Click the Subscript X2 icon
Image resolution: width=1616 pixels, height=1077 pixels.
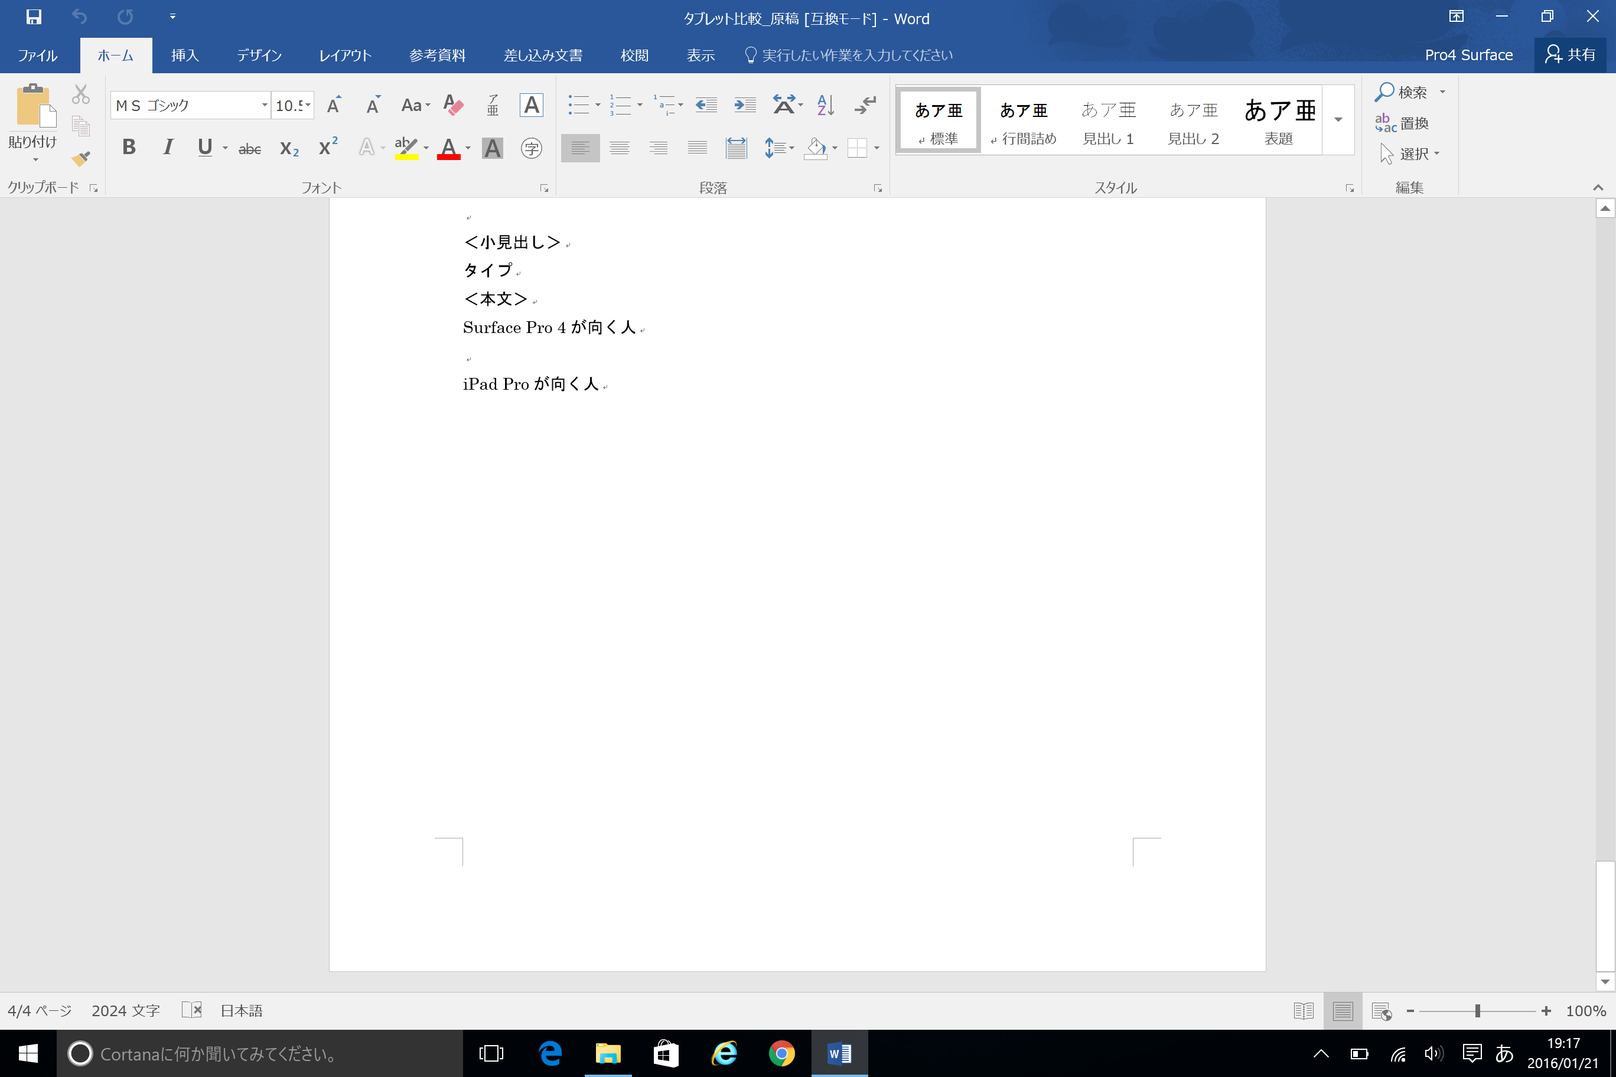(289, 148)
